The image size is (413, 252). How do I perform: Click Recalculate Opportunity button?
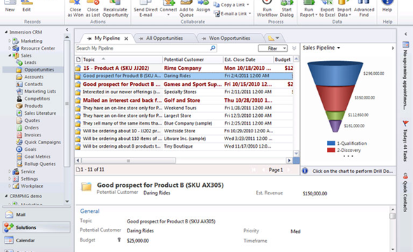[115, 9]
